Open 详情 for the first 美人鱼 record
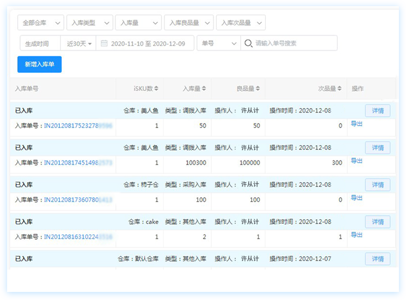The image size is (406, 300). [378, 111]
